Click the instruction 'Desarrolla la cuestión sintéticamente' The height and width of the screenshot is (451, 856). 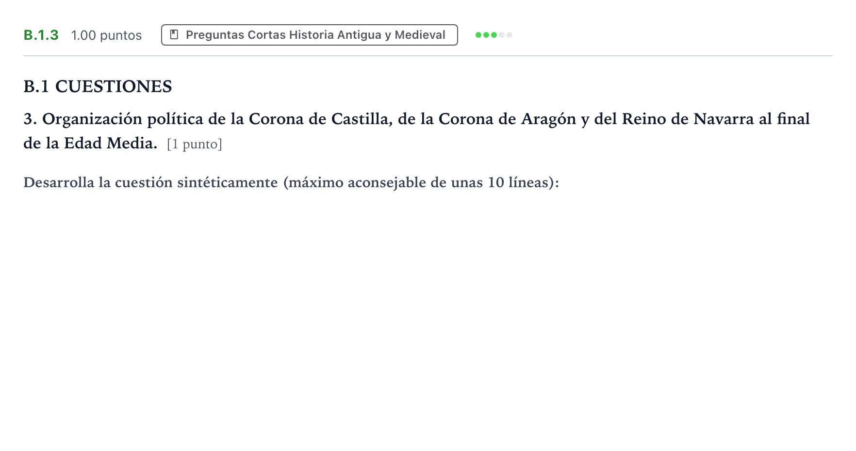[291, 182]
